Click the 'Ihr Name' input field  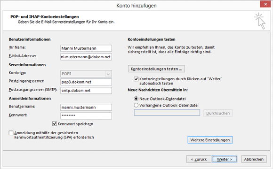click(x=86, y=48)
